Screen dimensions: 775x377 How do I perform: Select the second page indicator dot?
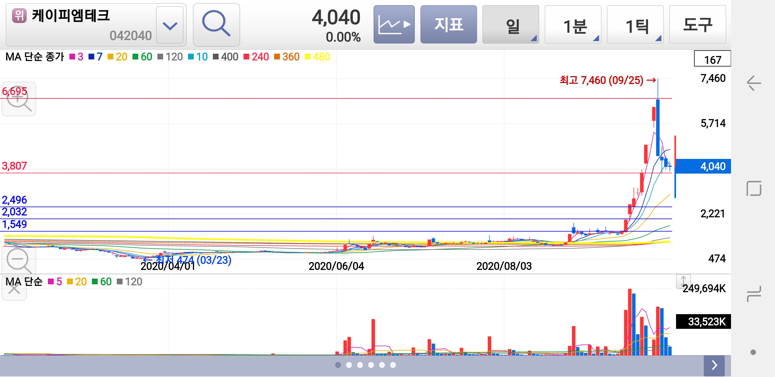pos(349,365)
